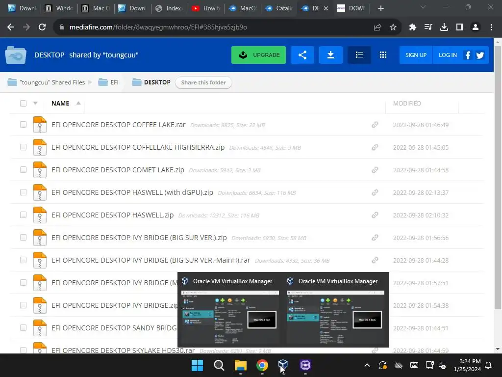Copy link icon for COFFEE LAKE.rar
The height and width of the screenshot is (377, 502).
pos(375,125)
